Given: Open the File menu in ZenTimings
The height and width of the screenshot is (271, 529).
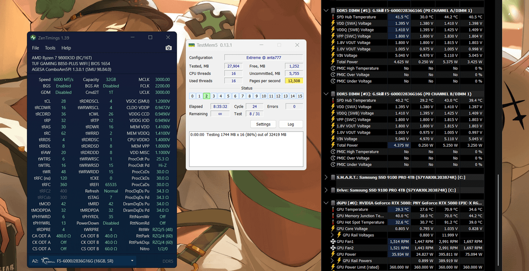Looking at the screenshot, I should pos(35,48).
